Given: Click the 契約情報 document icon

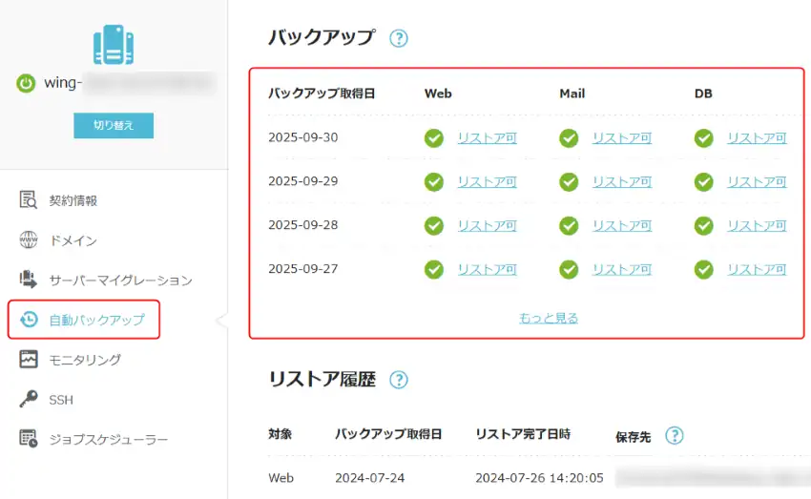Looking at the screenshot, I should tap(29, 200).
